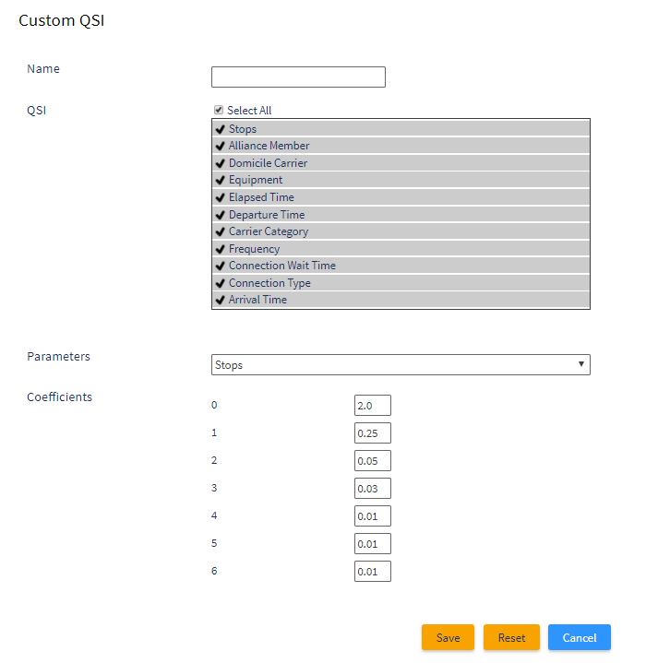
Task: Click the checkmark icon beside Arrival Time
Action: pos(220,301)
